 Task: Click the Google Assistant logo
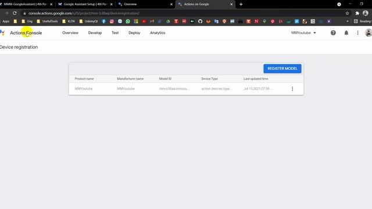(2, 33)
